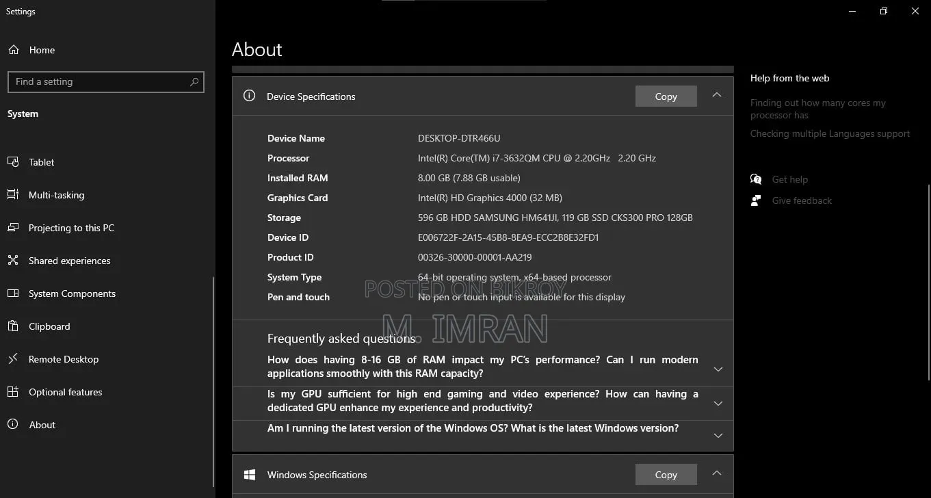Viewport: 931px width, 498px height.
Task: Click the Product ID value 00326-30000
Action: (475, 257)
